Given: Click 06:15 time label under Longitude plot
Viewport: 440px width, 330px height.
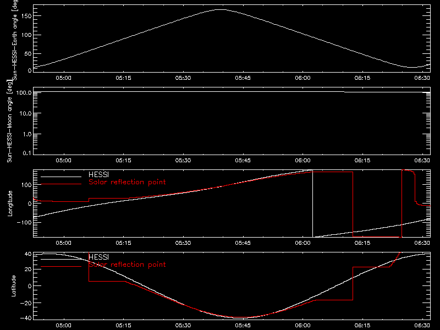Looking at the screenshot, I should pos(362,243).
